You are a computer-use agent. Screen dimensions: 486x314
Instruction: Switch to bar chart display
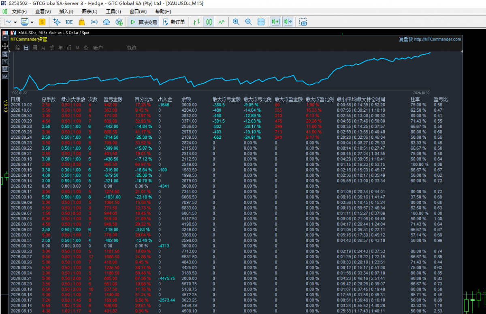tap(196, 22)
